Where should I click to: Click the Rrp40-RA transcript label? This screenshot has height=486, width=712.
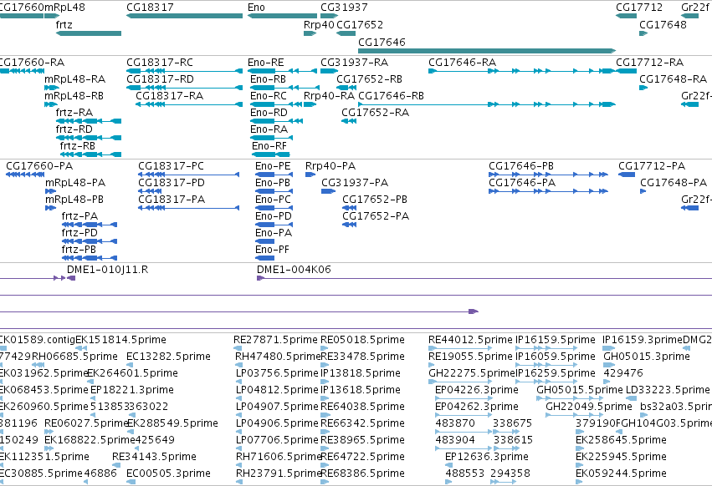[329, 96]
